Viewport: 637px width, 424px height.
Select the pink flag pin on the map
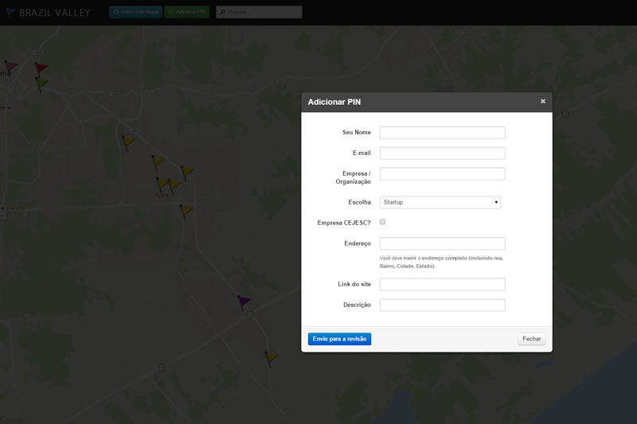[x=11, y=66]
